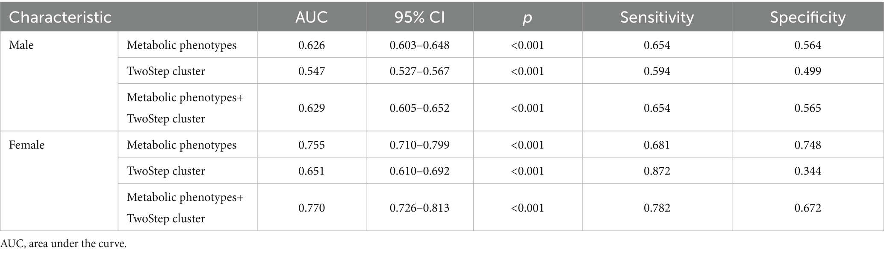
Task: Click the italic p column header
Action: coord(527,17)
